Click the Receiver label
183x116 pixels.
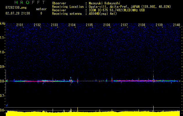59,10
